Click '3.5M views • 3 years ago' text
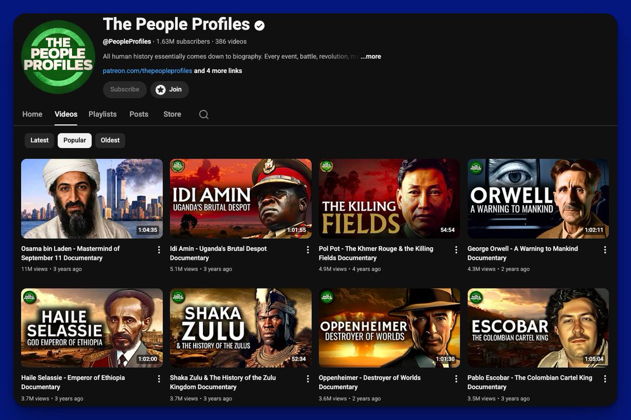The image size is (631, 420). (x=498, y=398)
